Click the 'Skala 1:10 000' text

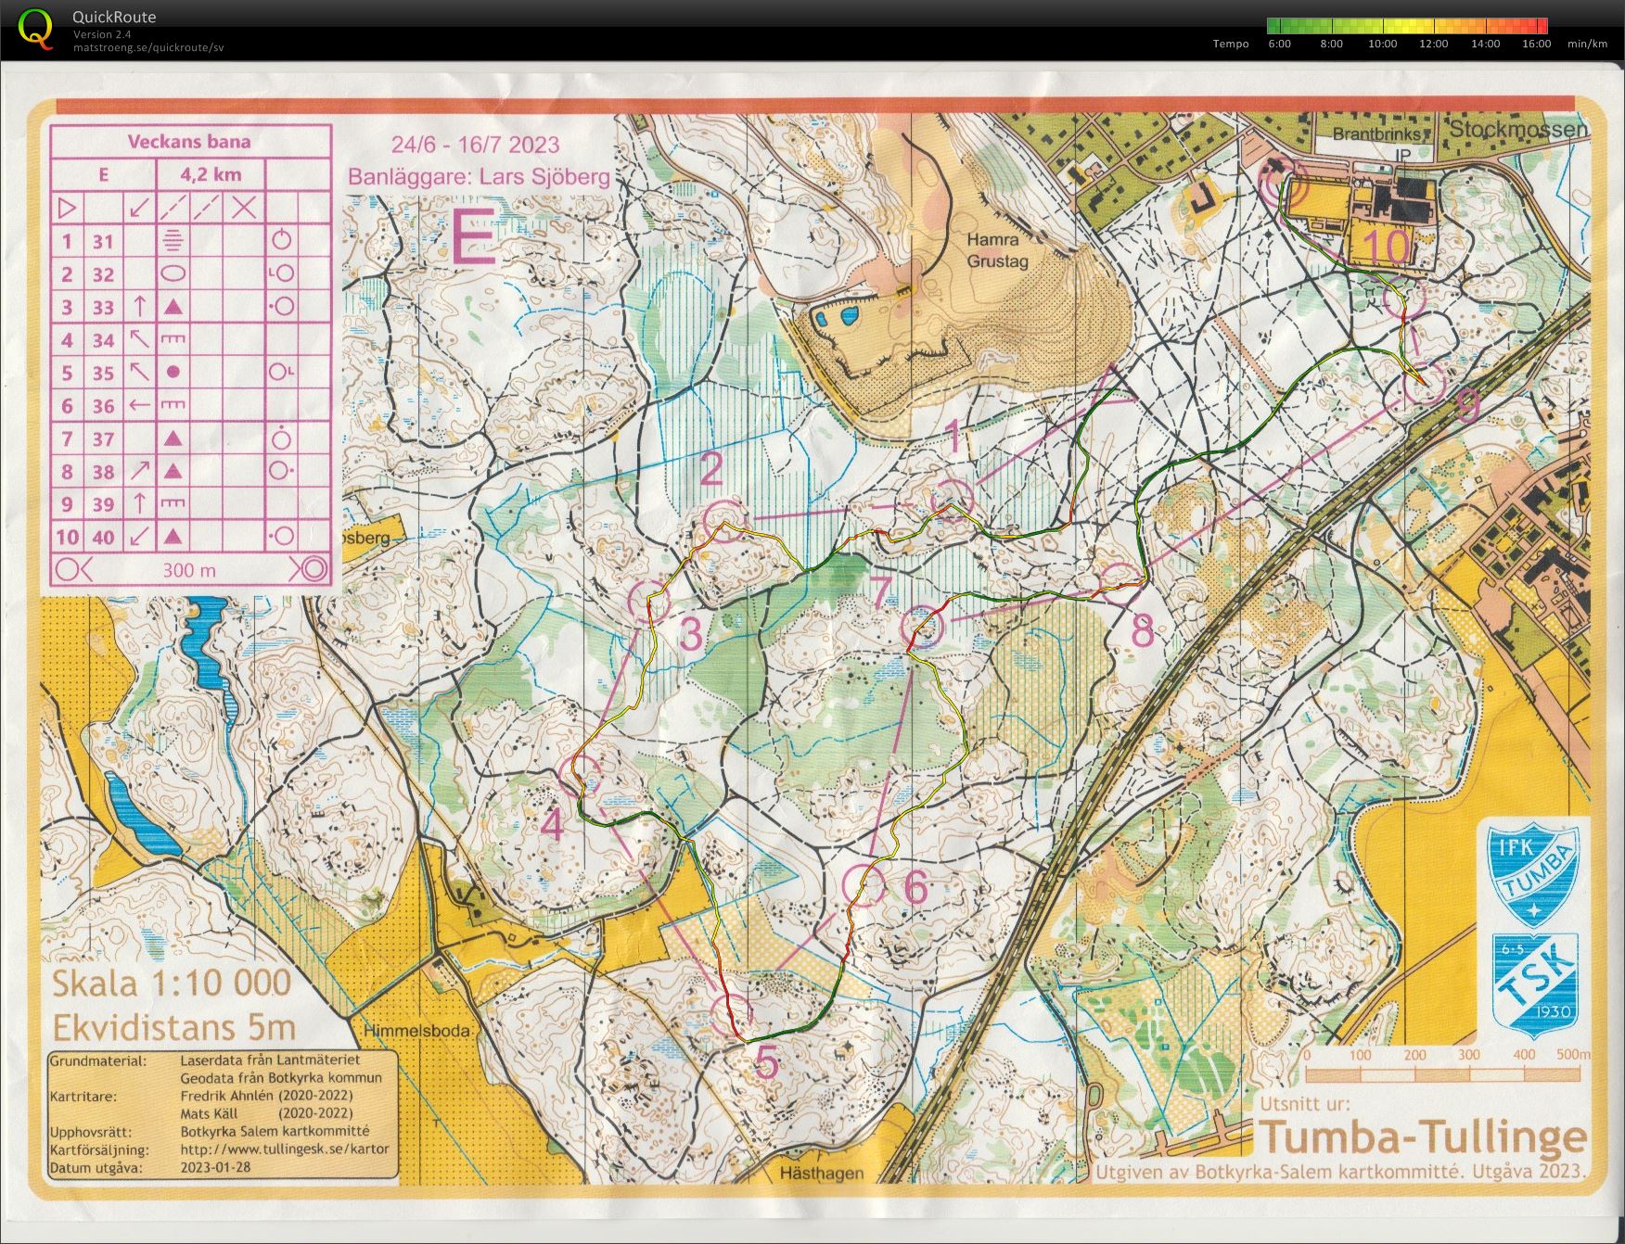coord(172,984)
